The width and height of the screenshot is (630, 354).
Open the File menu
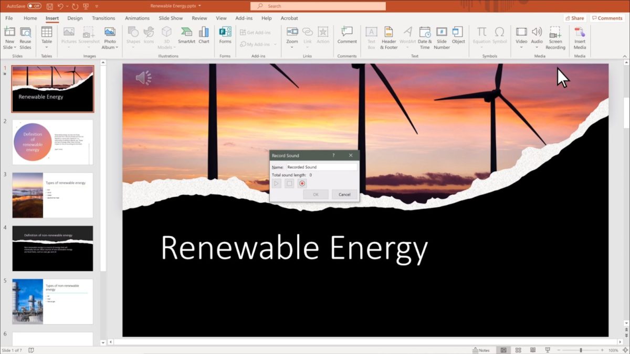(x=9, y=18)
